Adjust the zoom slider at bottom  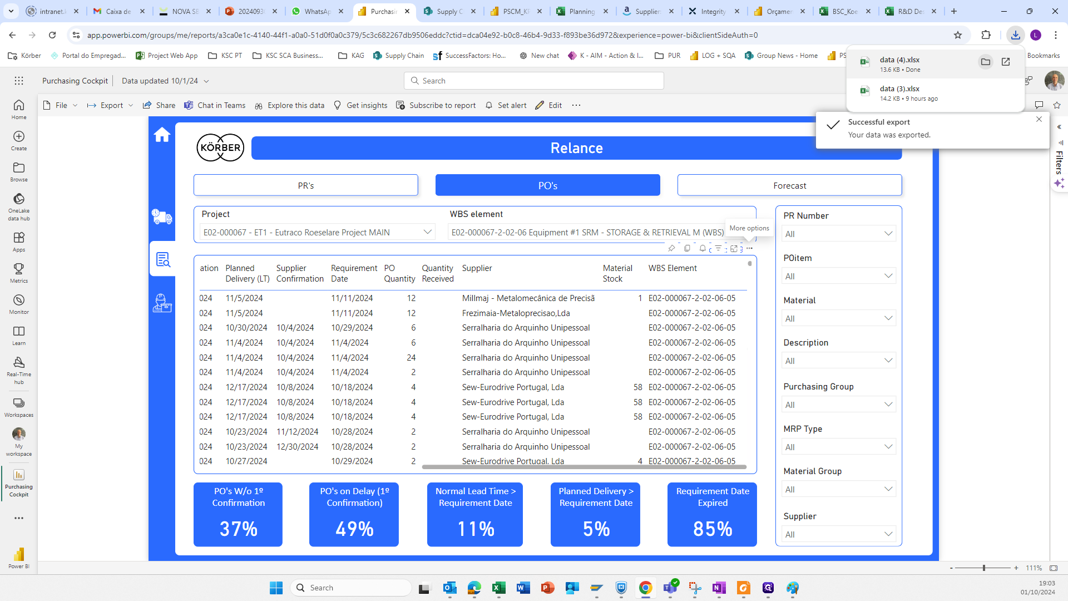coord(983,568)
